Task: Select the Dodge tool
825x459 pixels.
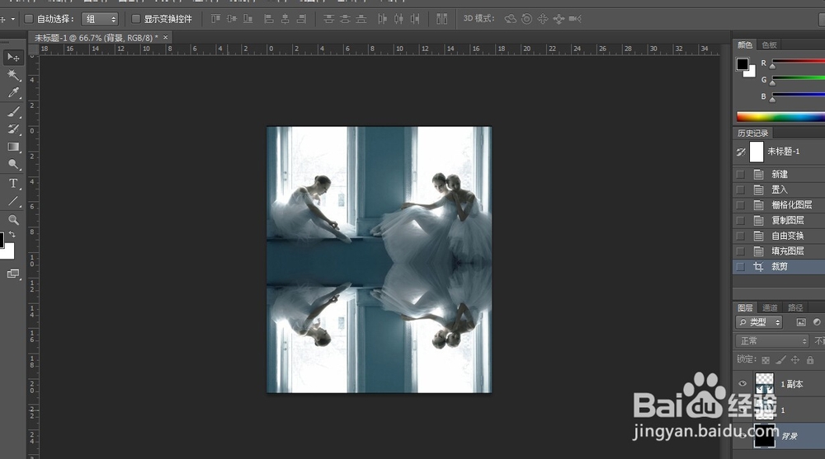Action: click(13, 165)
